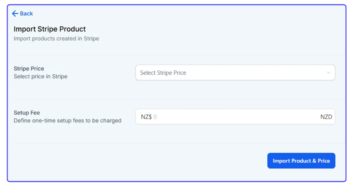This screenshot has width=352, height=188.
Task: Click the 'Define one-time setup fees' description
Action: pos(67,121)
